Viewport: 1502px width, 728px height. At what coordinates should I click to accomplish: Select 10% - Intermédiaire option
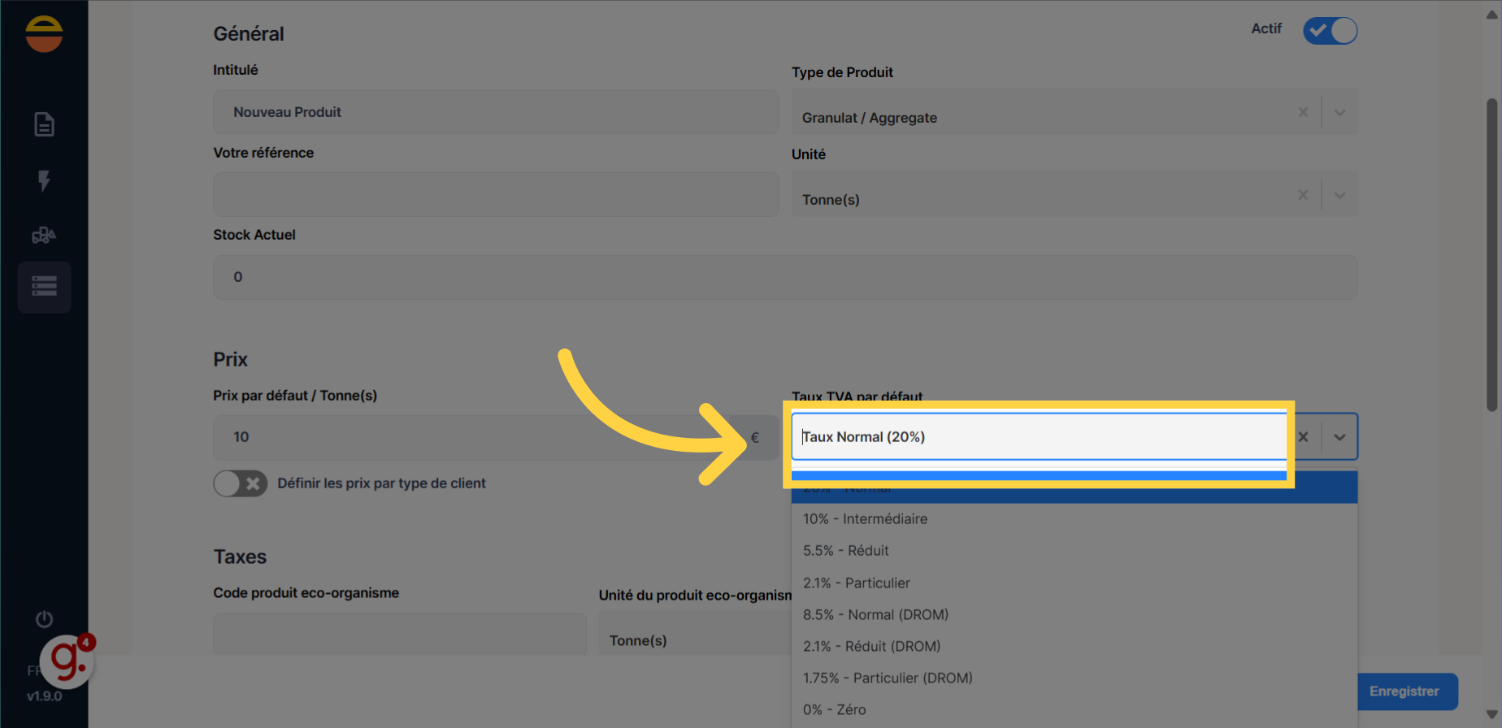(1074, 519)
